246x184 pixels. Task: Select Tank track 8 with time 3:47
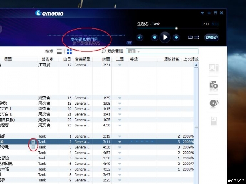97,174
